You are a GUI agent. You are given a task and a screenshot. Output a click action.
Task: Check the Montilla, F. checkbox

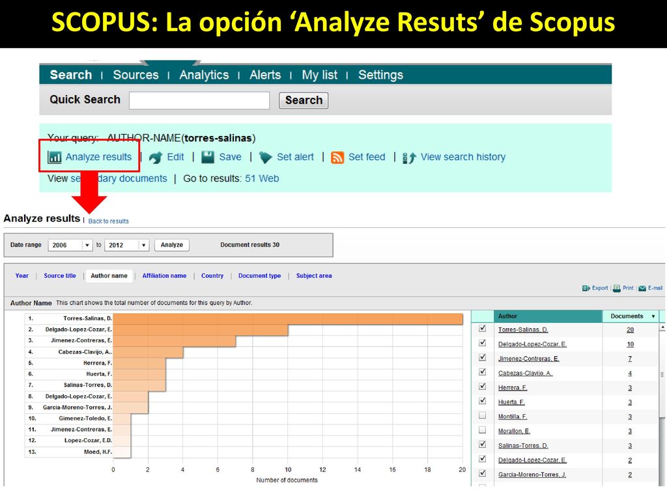[483, 415]
